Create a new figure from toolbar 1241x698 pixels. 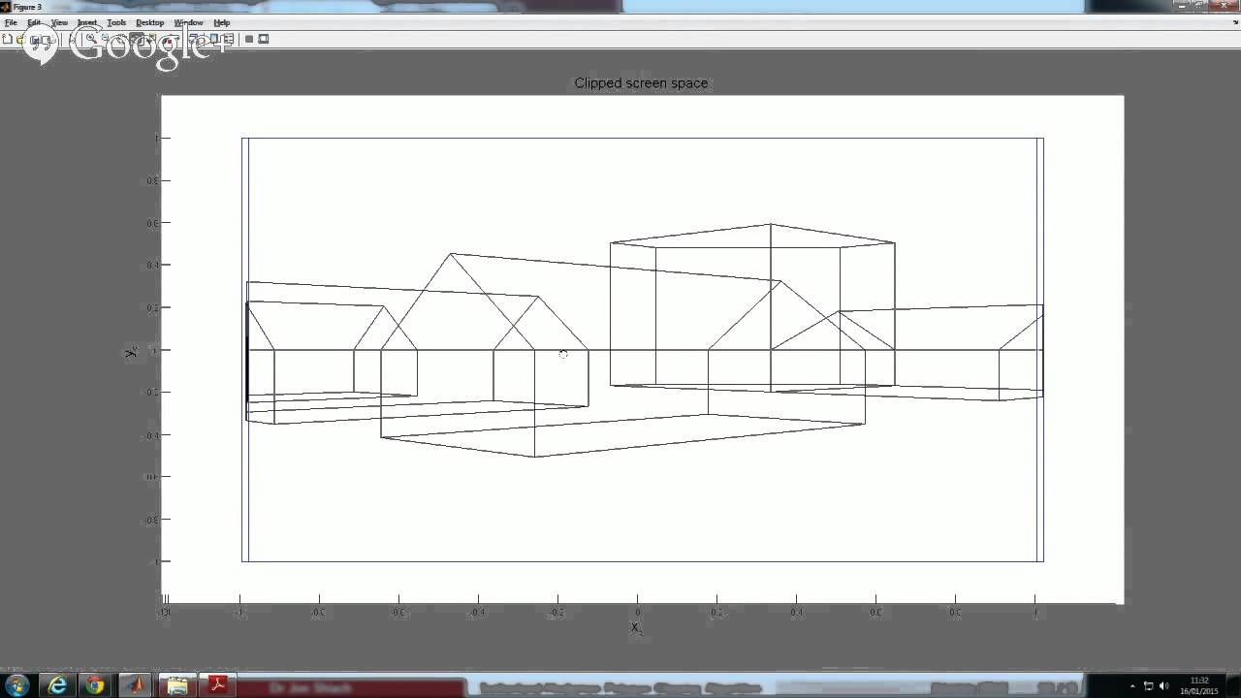(7, 39)
